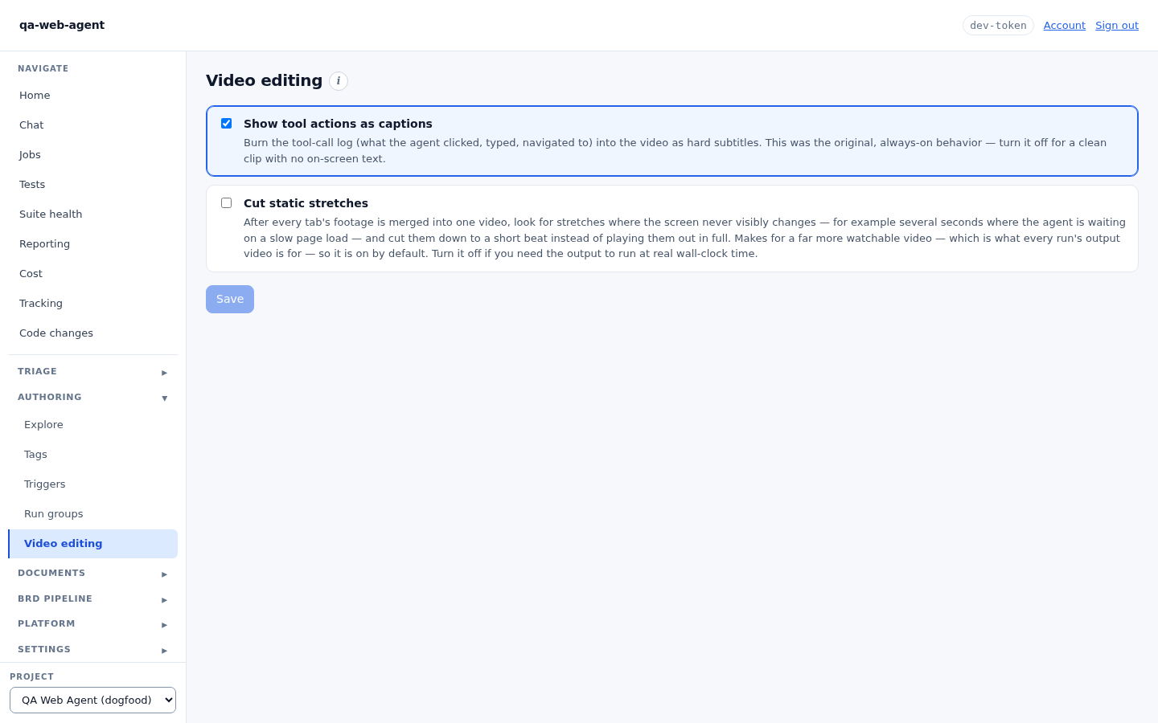This screenshot has width=1158, height=723.
Task: Expand BRD Pipeline section
Action: click(92, 599)
